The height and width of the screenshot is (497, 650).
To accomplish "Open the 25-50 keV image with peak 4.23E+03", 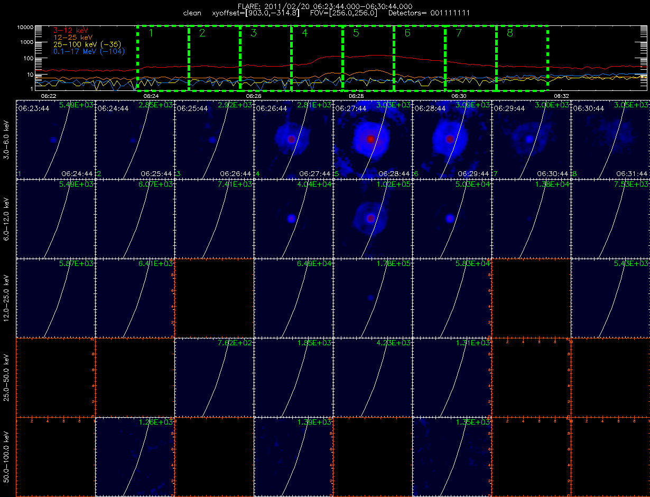I will [373, 377].
